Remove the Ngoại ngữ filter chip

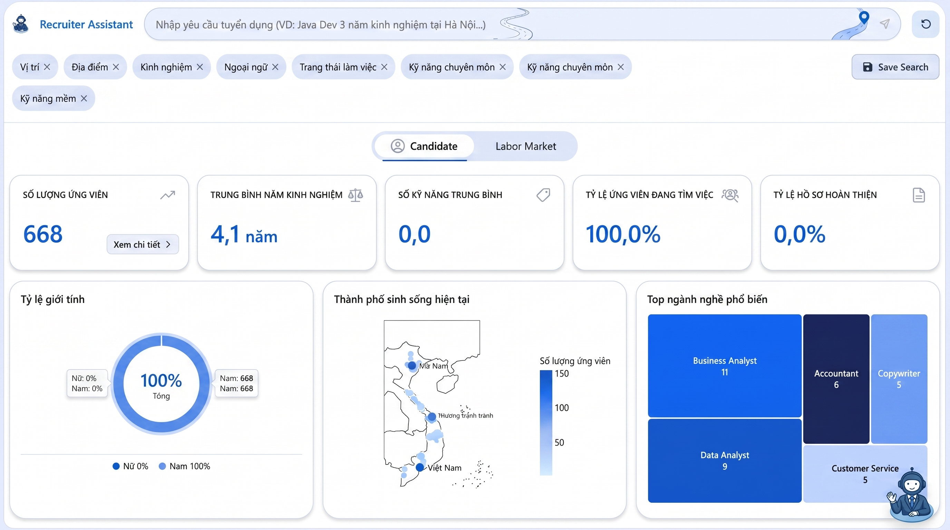(275, 67)
